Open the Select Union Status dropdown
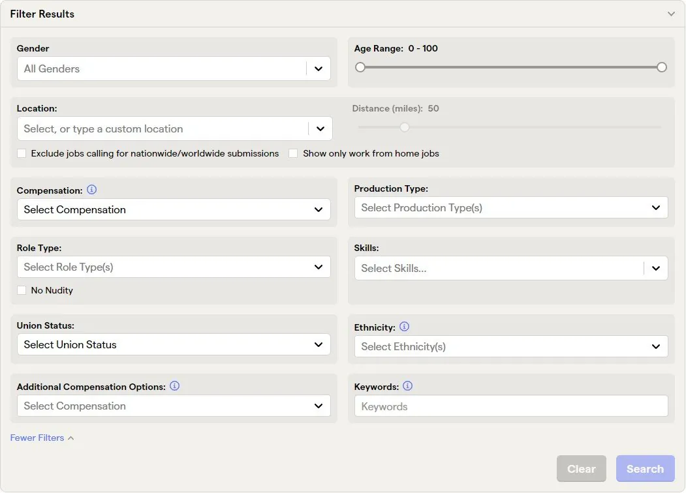The image size is (686, 493). (173, 344)
